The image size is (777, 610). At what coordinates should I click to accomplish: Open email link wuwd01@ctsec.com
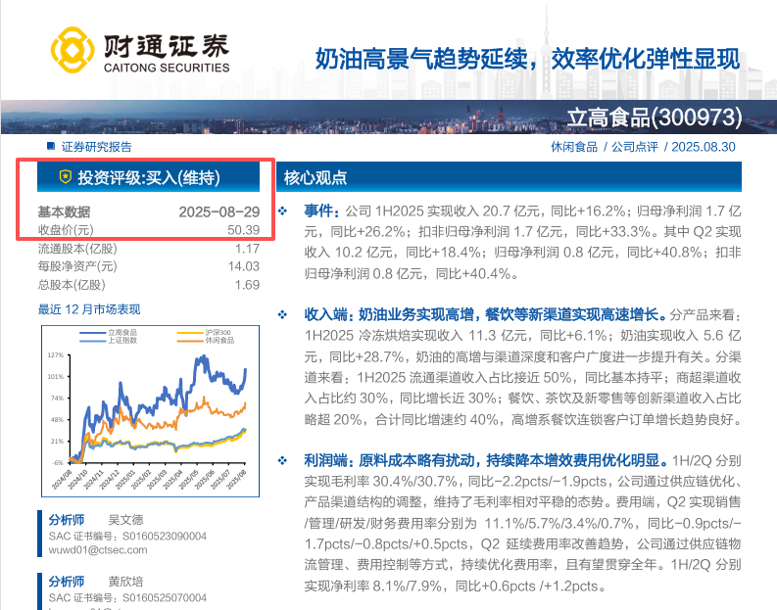(x=98, y=550)
